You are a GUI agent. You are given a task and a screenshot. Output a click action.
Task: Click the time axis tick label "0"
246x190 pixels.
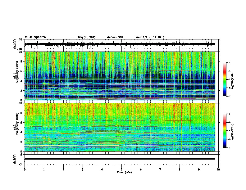25,170
